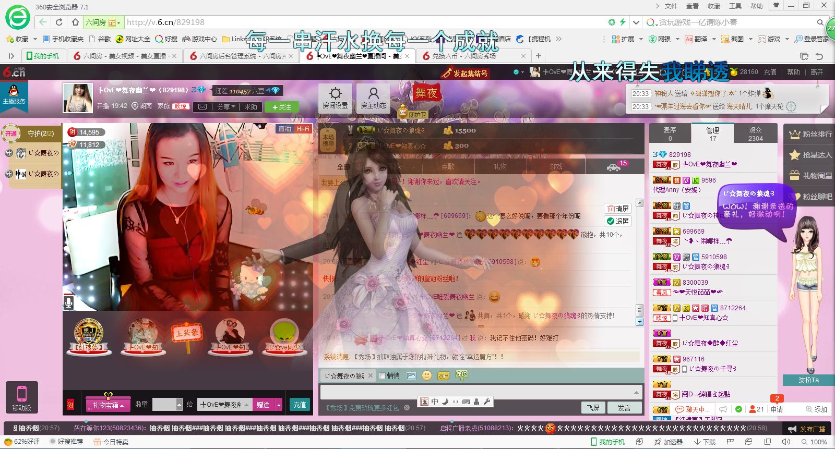Expand the 赠送 send options arrow
835x449 pixels.
pos(279,405)
